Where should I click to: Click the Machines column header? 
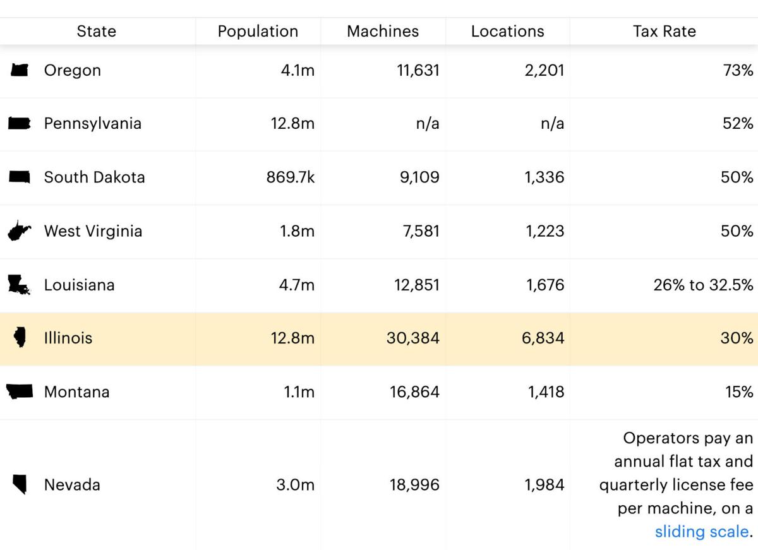[x=383, y=32]
